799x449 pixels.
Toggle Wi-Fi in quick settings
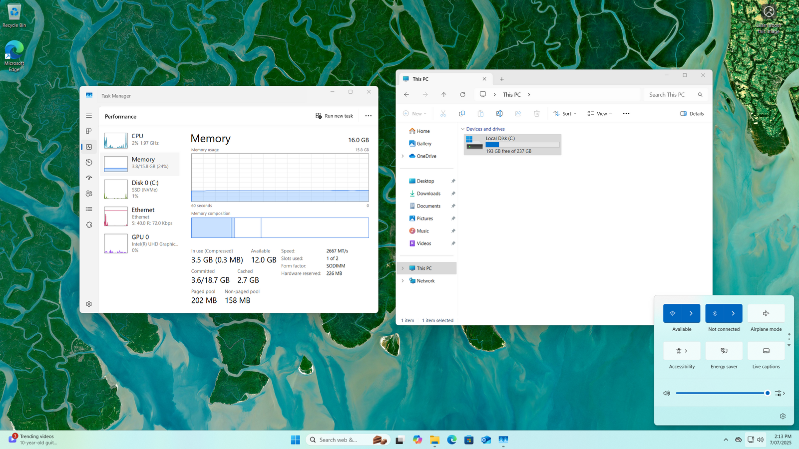click(672, 313)
